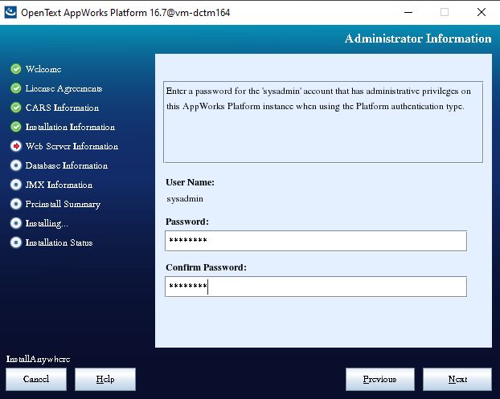Screen dimensions: 500x399
Task: Open the installer Help
Action: pyautogui.click(x=105, y=379)
